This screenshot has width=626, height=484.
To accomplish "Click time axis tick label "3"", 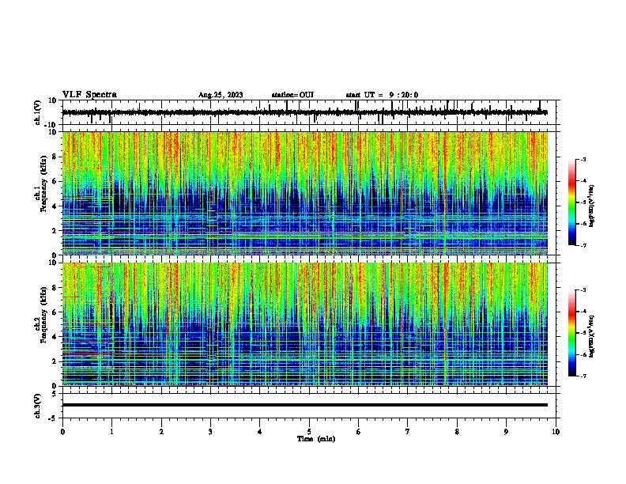I will coord(210,432).
